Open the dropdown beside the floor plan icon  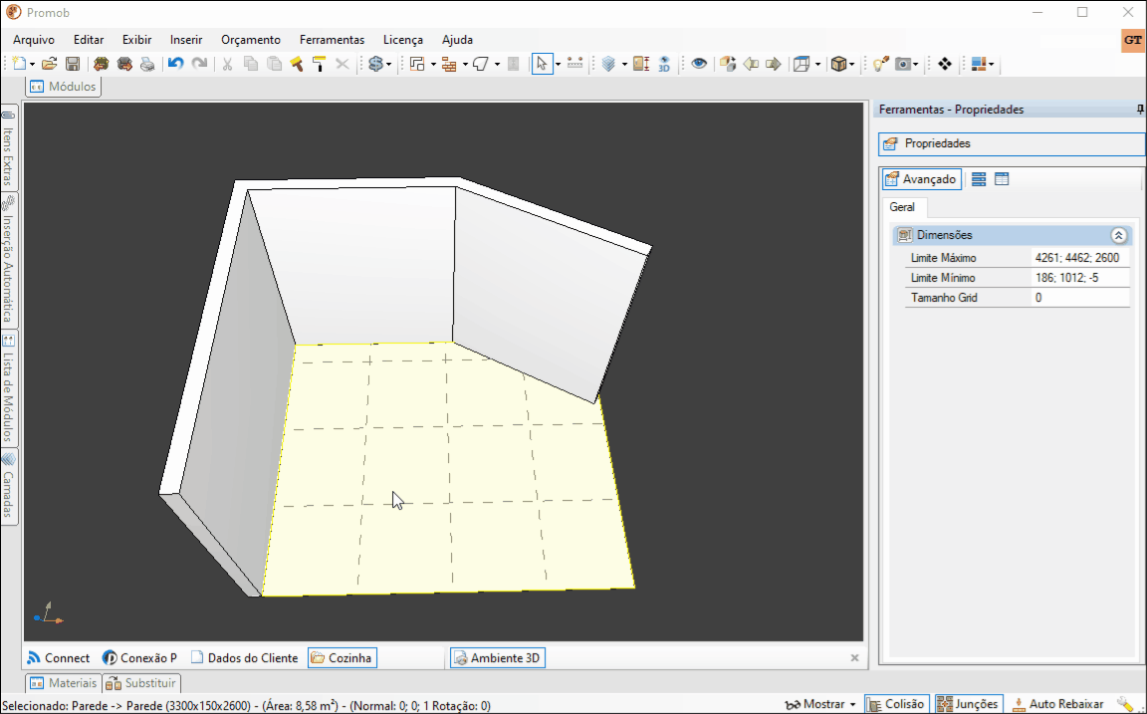tap(433, 65)
